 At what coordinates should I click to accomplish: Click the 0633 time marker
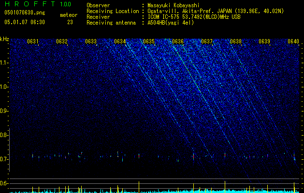click(x=91, y=41)
